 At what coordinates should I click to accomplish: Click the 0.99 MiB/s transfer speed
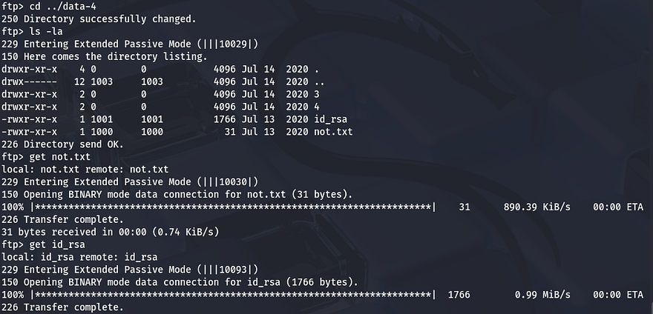pyautogui.click(x=542, y=295)
